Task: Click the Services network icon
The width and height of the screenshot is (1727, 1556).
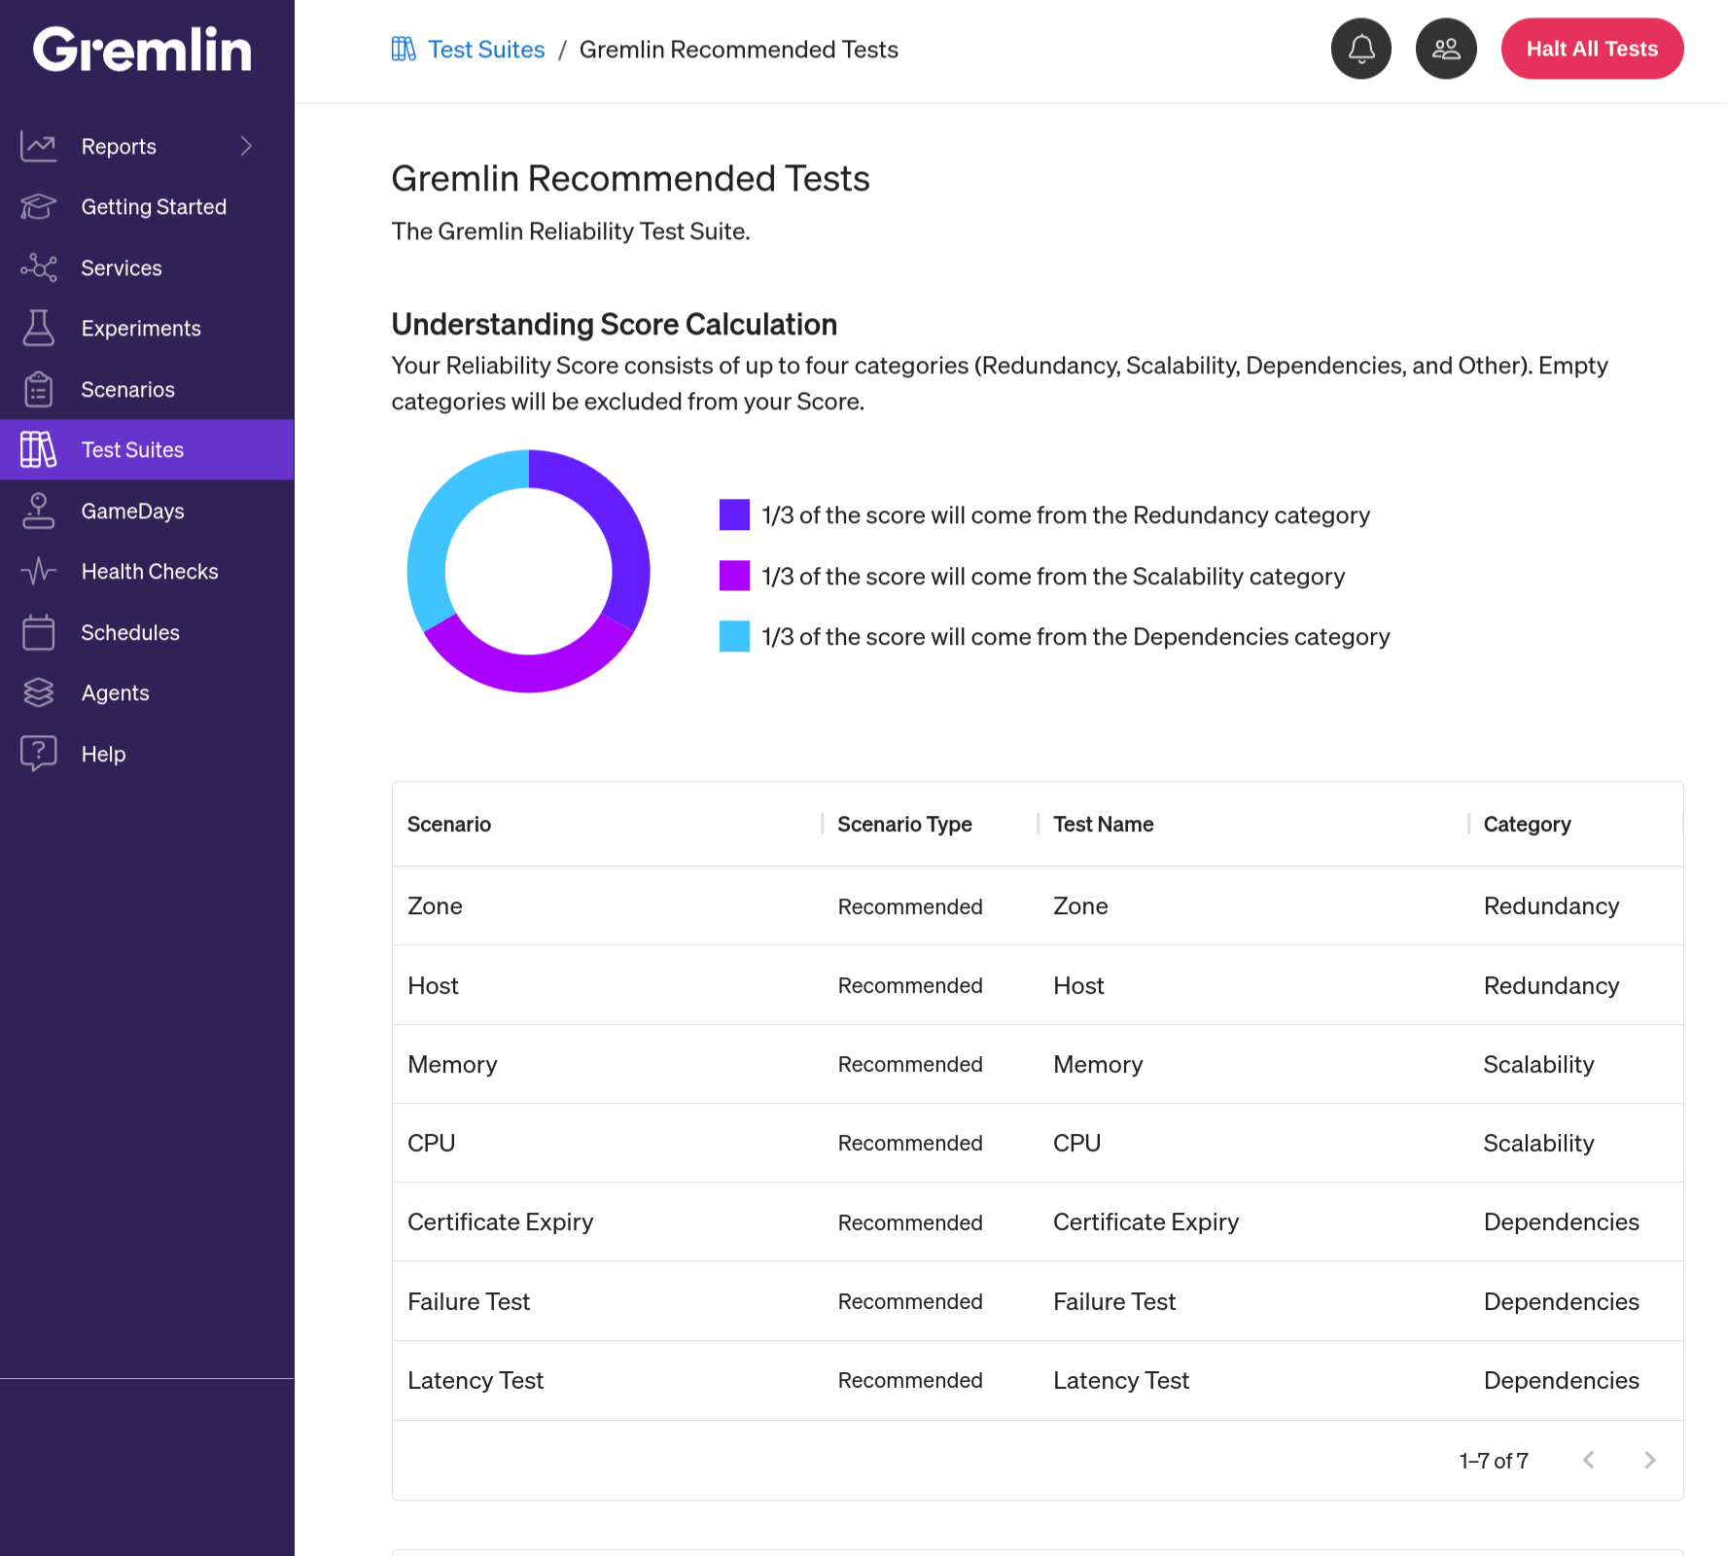Action: click(x=38, y=267)
